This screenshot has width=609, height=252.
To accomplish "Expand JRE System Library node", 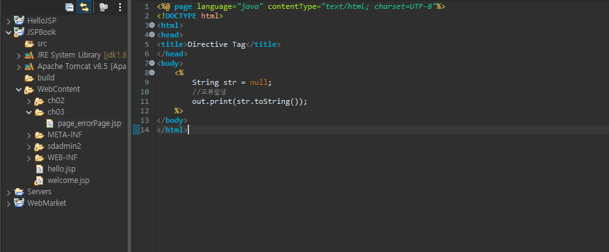I will [x=18, y=56].
